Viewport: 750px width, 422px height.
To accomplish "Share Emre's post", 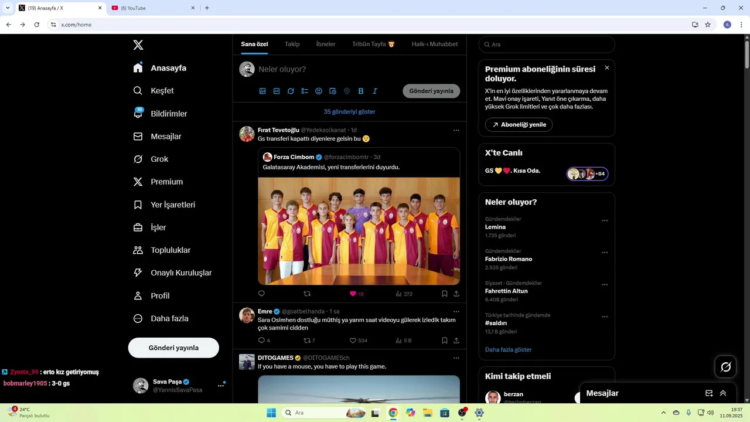I will tap(456, 341).
